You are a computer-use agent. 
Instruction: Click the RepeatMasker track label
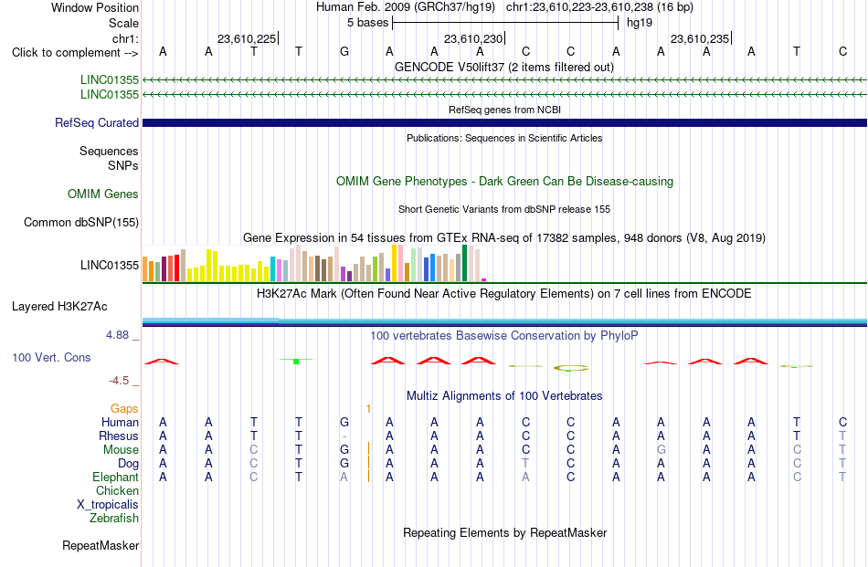tap(101, 545)
